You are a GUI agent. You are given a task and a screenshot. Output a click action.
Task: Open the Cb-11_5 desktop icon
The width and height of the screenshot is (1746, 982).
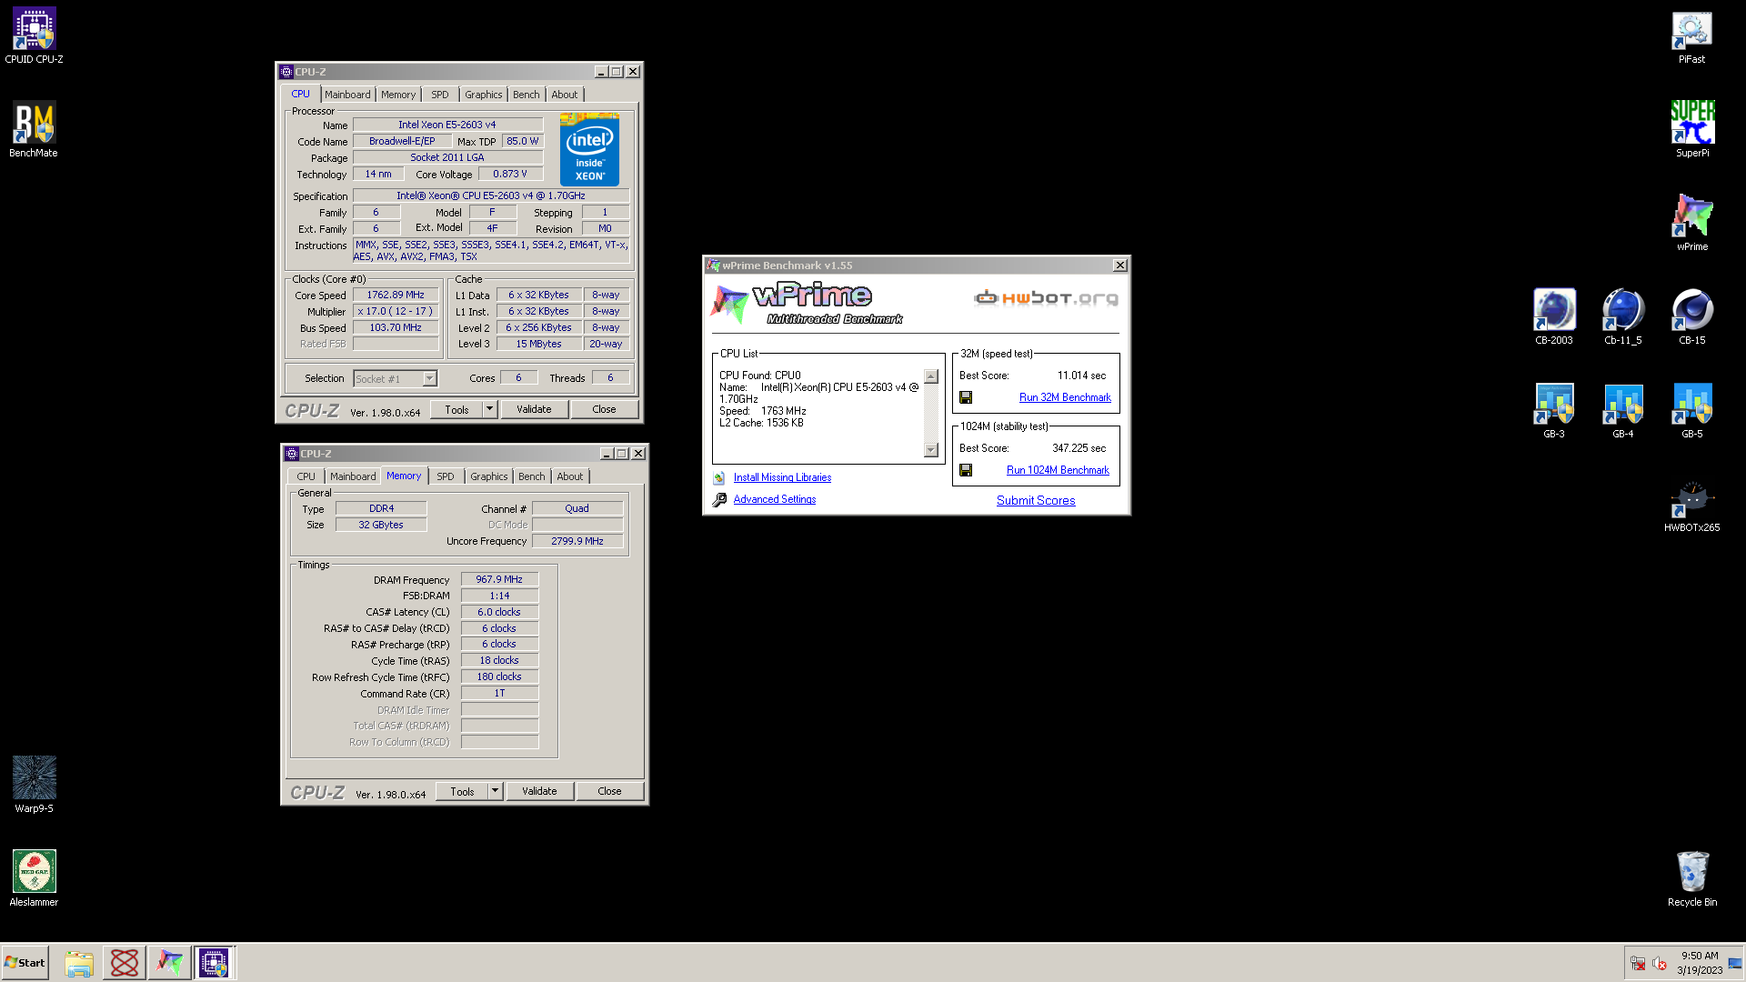coord(1623,316)
